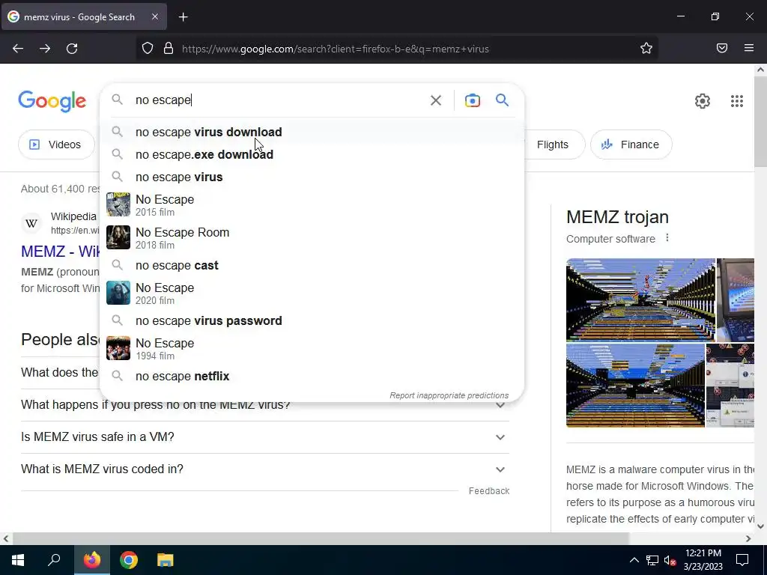This screenshot has width=767, height=575.
Task: Open the laptop screen MEMZ image
Action: click(x=736, y=299)
